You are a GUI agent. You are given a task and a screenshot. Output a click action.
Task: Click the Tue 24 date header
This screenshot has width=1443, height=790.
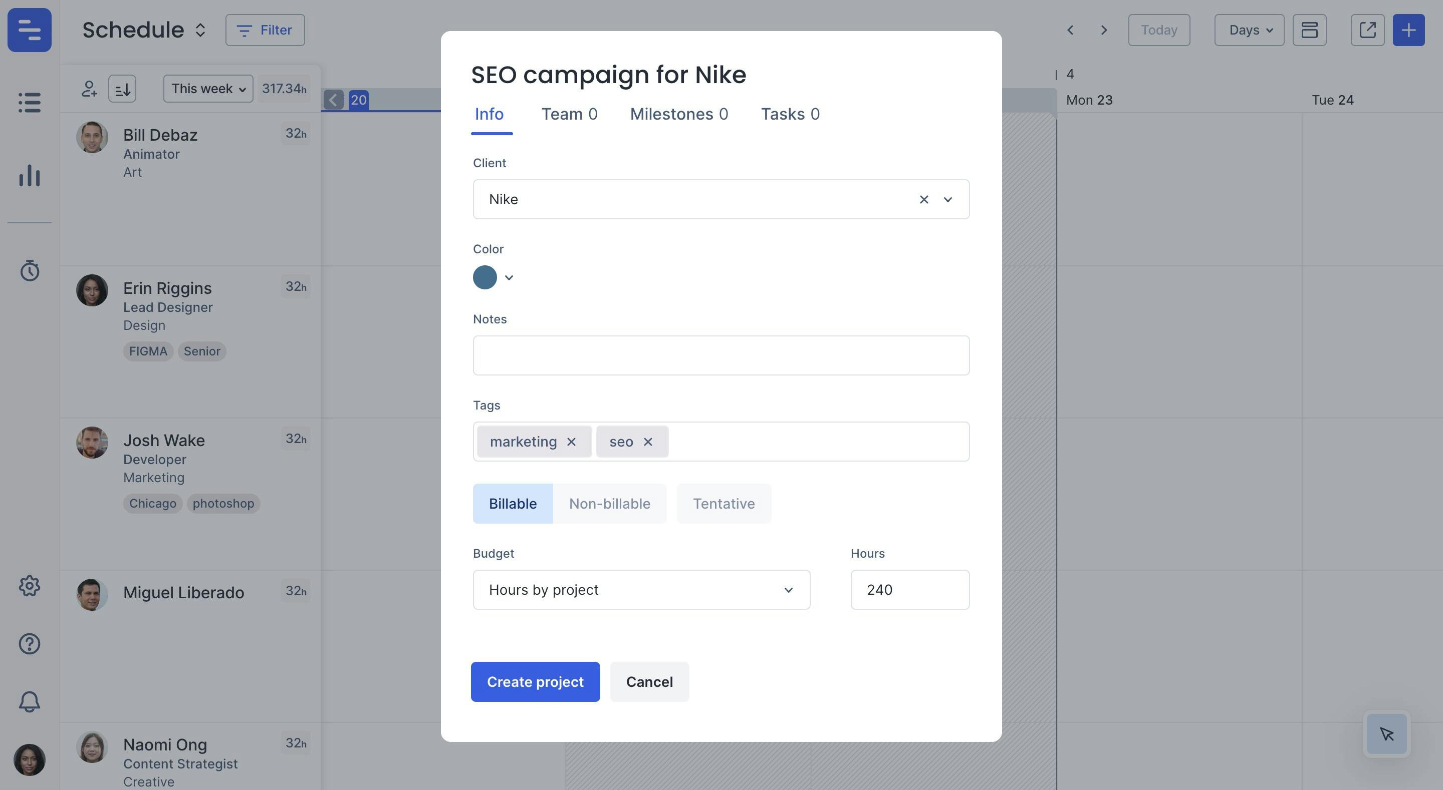click(1332, 100)
